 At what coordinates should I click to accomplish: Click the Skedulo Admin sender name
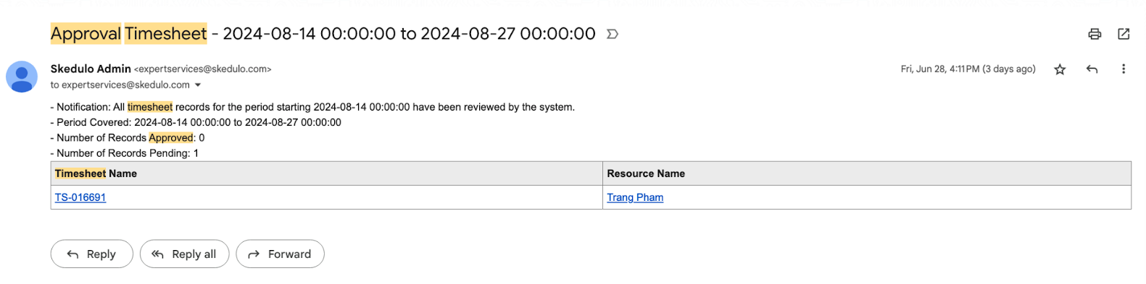[91, 69]
